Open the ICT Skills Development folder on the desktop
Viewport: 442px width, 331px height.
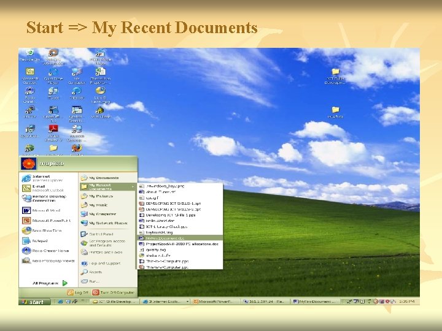pos(335,76)
